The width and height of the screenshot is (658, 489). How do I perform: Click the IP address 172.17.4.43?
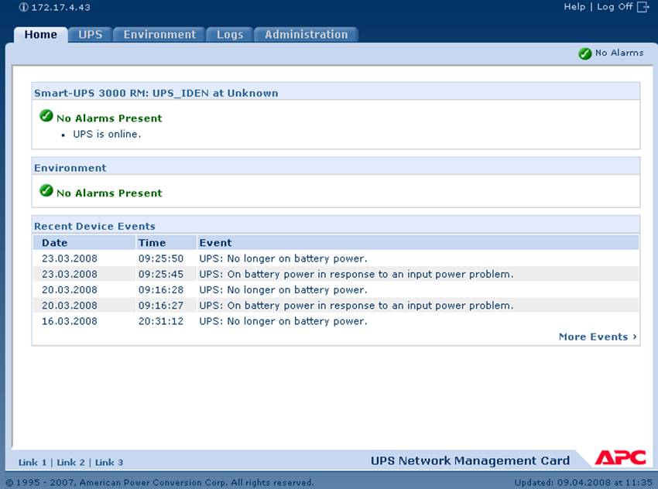coord(61,7)
